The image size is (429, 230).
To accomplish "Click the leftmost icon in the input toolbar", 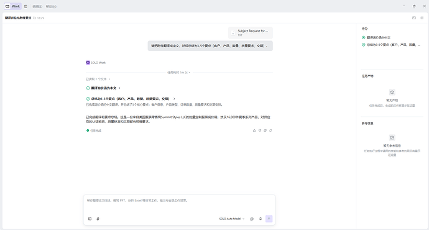I will [x=90, y=219].
